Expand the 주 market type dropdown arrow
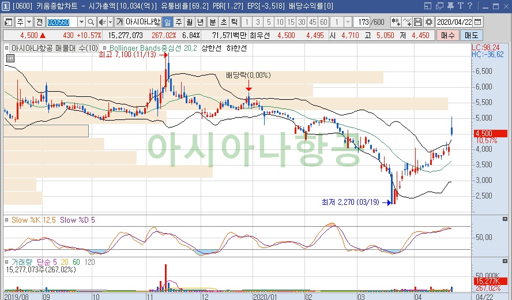This screenshot has width=512, height=300. (x=29, y=22)
